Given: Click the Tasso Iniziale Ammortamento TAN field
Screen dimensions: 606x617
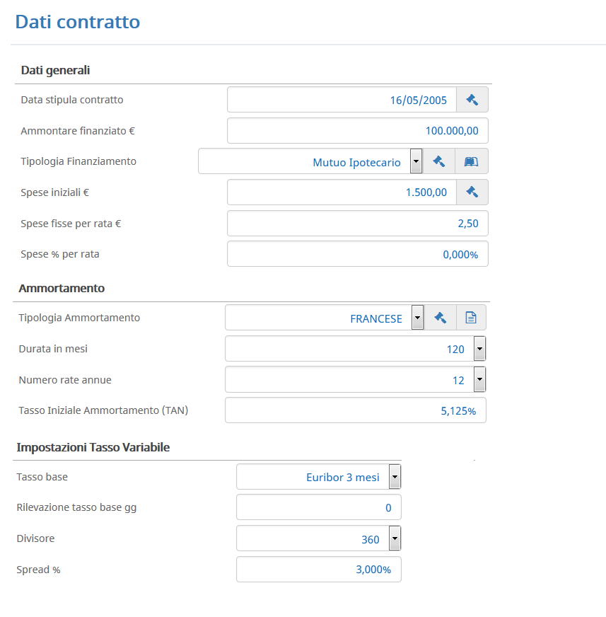Looking at the screenshot, I should point(356,410).
